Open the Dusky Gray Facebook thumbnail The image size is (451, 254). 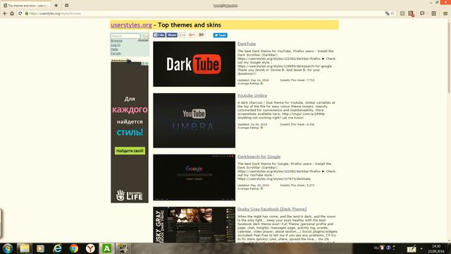click(x=194, y=224)
